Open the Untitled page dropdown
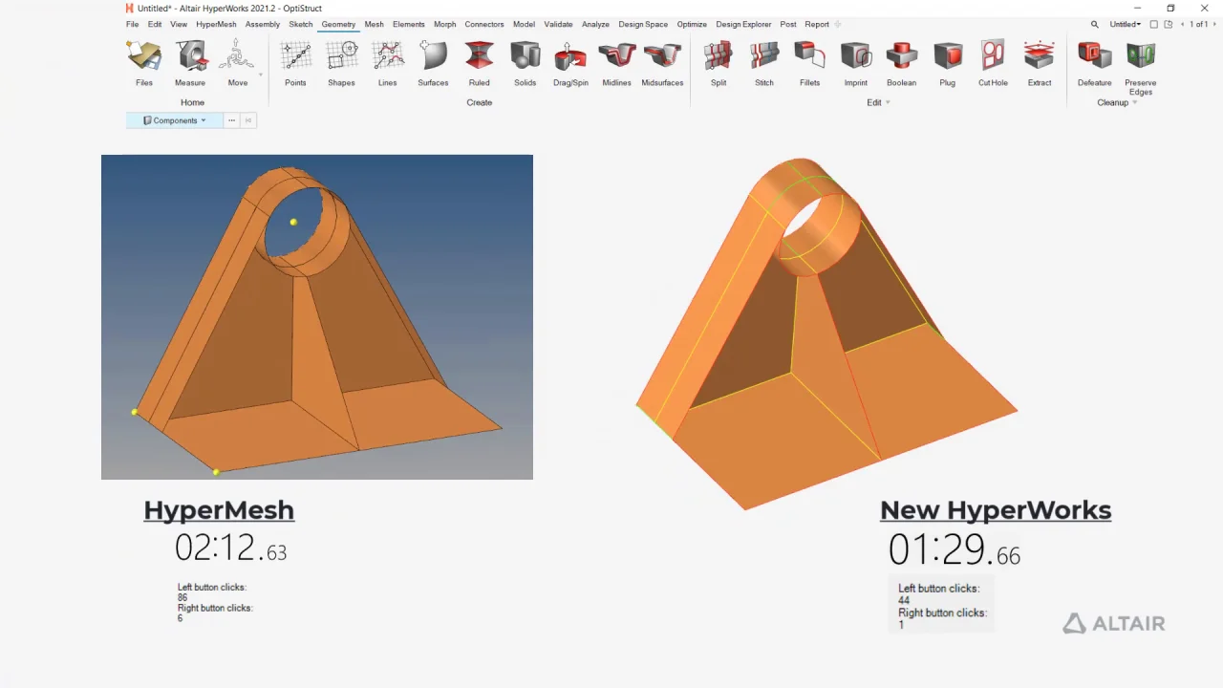 click(1125, 24)
